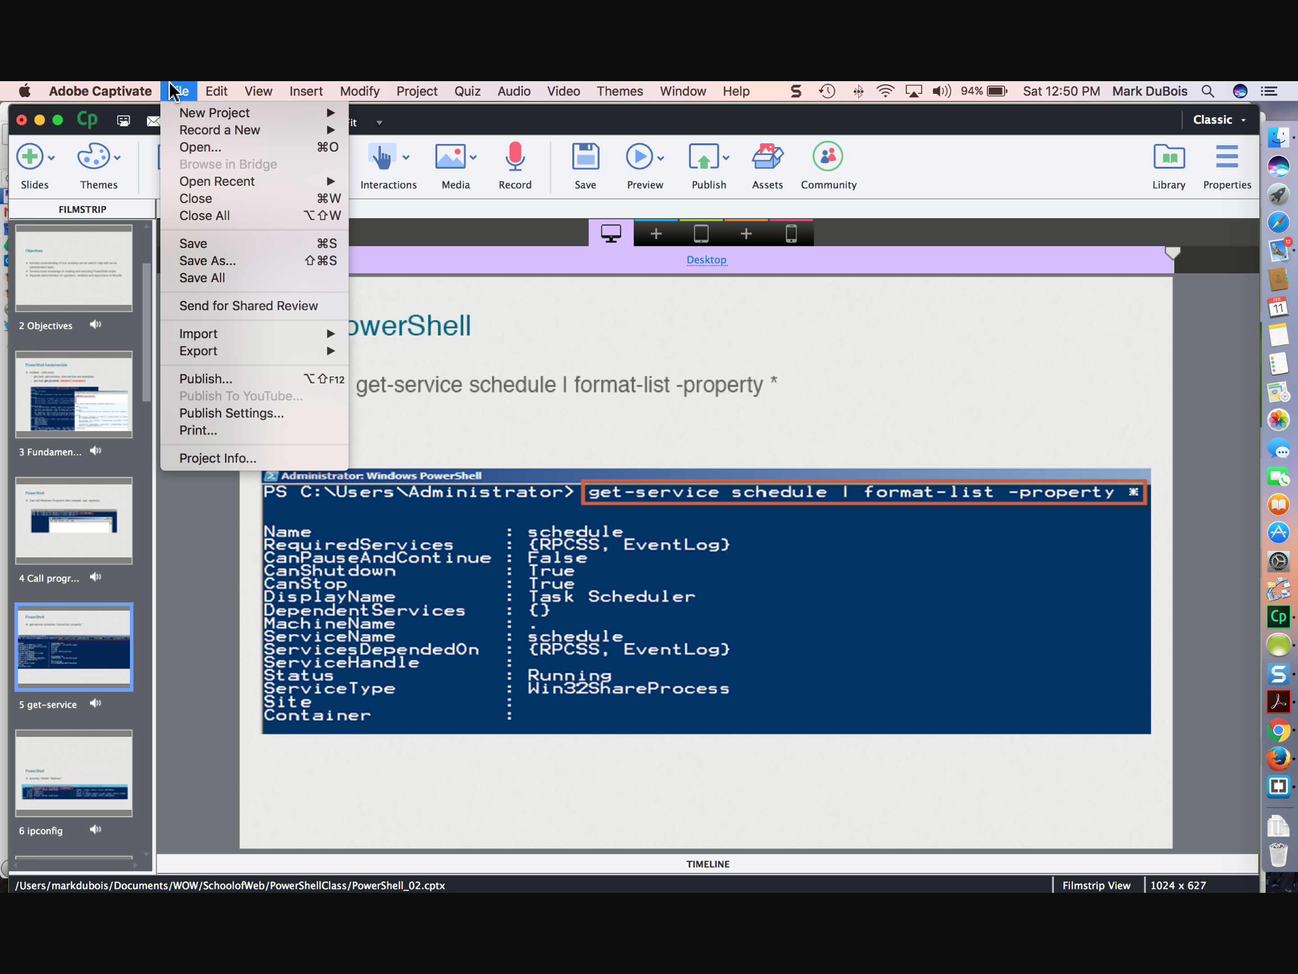Click the filmstrip vertical scrollbar
The width and height of the screenshot is (1298, 974).
click(146, 332)
